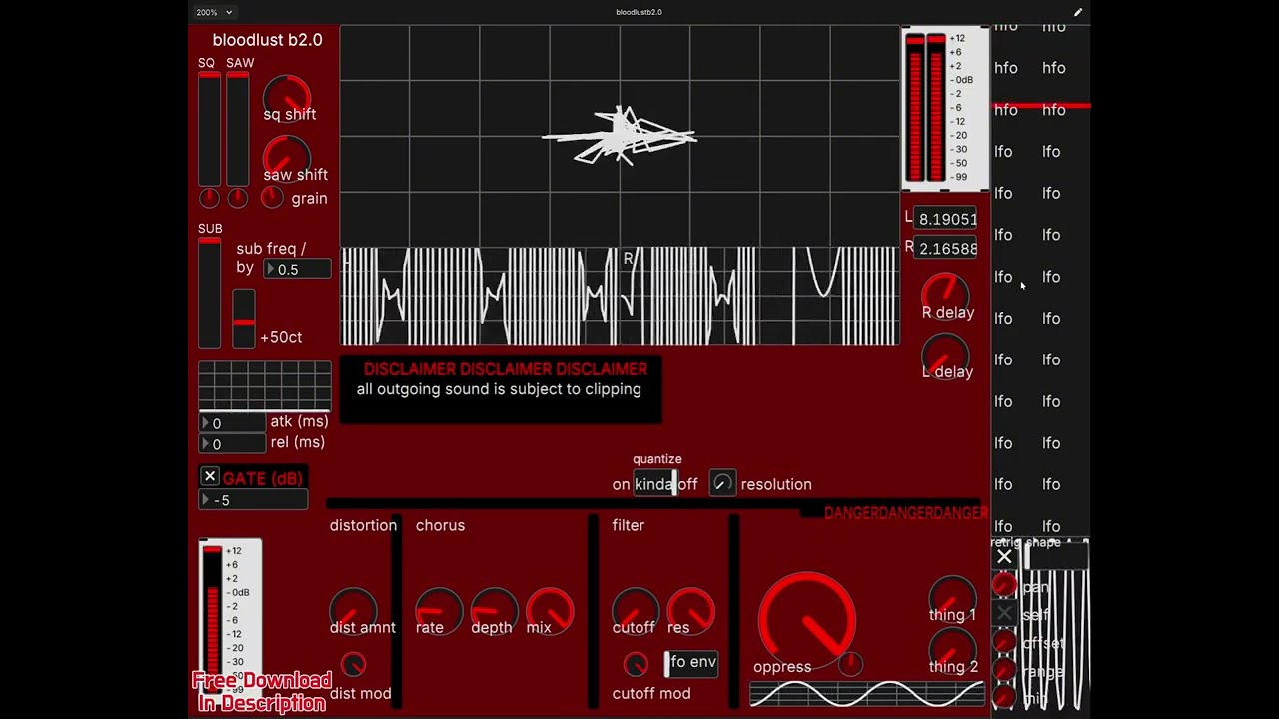This screenshot has width=1279, height=719.
Task: Click the large oppress knob
Action: (807, 621)
